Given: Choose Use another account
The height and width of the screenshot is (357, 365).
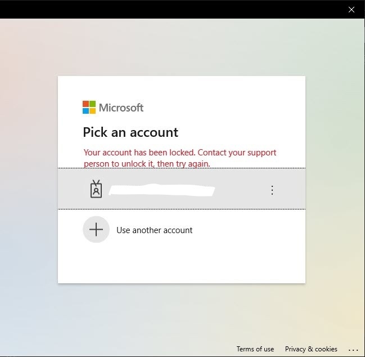Looking at the screenshot, I should (x=154, y=230).
